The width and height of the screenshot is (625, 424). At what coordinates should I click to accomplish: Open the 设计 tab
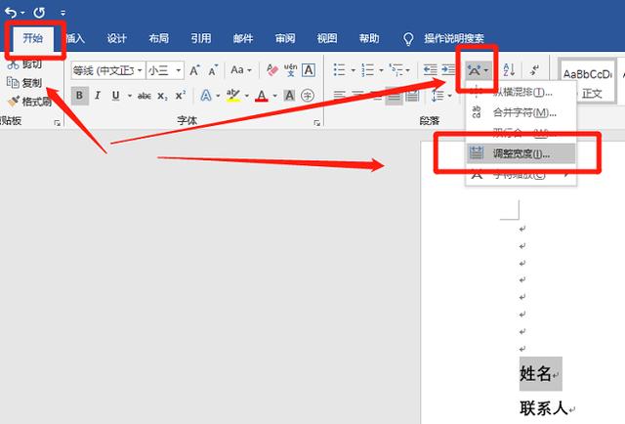(117, 38)
